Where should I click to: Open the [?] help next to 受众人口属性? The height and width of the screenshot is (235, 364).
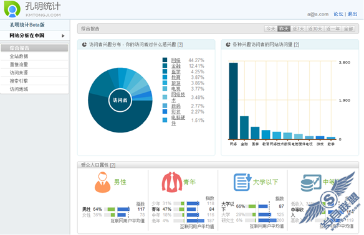click(x=113, y=165)
